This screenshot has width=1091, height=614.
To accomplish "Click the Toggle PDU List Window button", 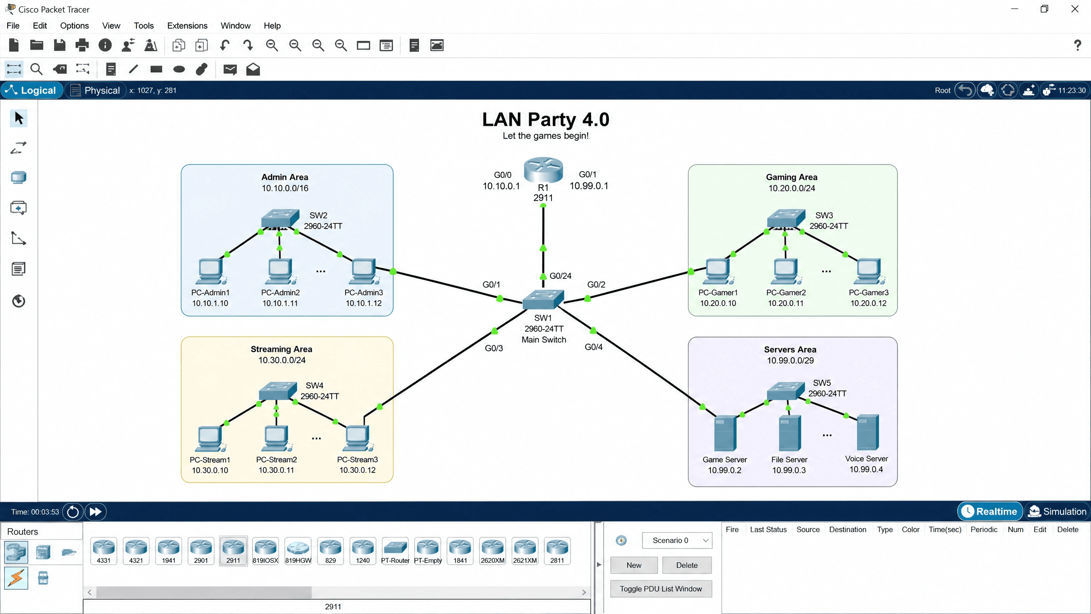I will point(661,589).
